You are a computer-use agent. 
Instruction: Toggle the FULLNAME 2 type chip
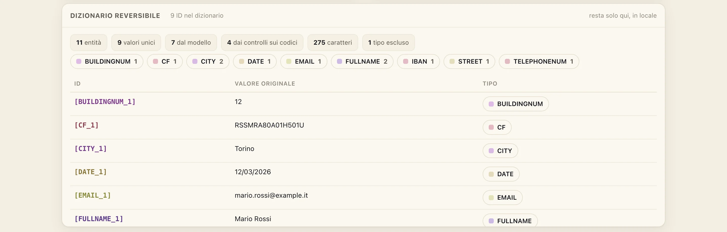[x=362, y=62]
